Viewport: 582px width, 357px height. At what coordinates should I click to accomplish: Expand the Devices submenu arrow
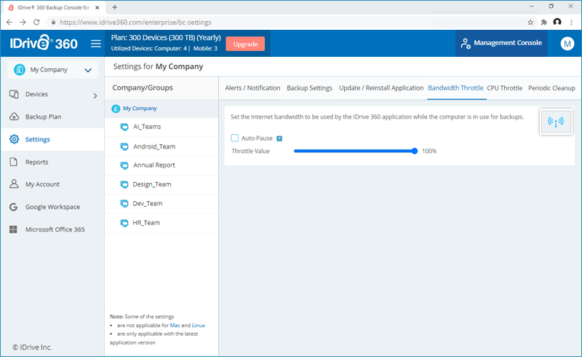point(95,95)
